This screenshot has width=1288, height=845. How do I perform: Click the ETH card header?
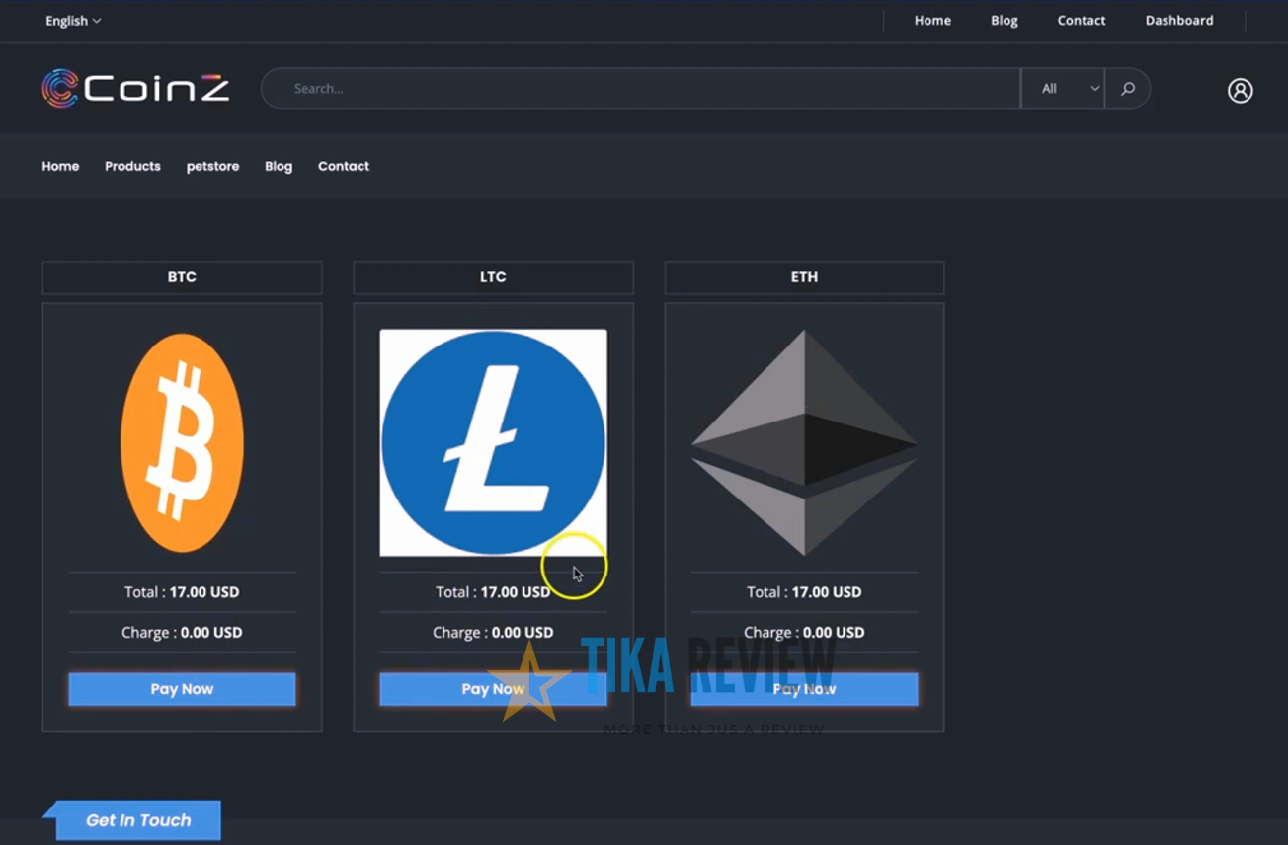click(803, 277)
